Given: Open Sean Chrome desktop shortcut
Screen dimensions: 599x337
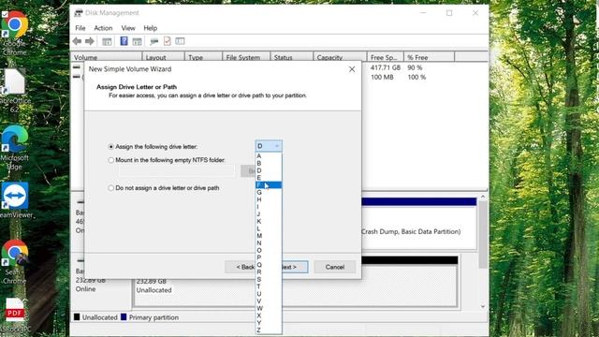Looking at the screenshot, I should (15, 262).
